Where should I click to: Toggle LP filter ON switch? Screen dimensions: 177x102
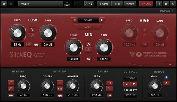coord(109,95)
